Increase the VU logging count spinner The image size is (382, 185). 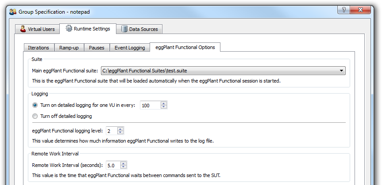(164, 103)
